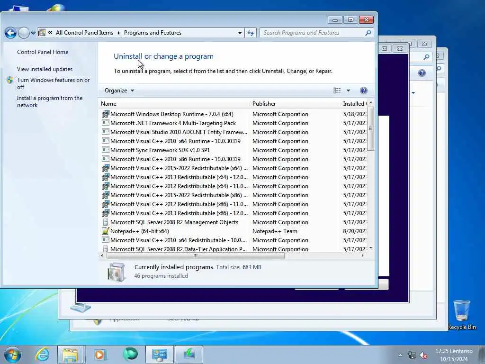Open the address bar history dropdown
485x364 pixels.
pos(240,33)
